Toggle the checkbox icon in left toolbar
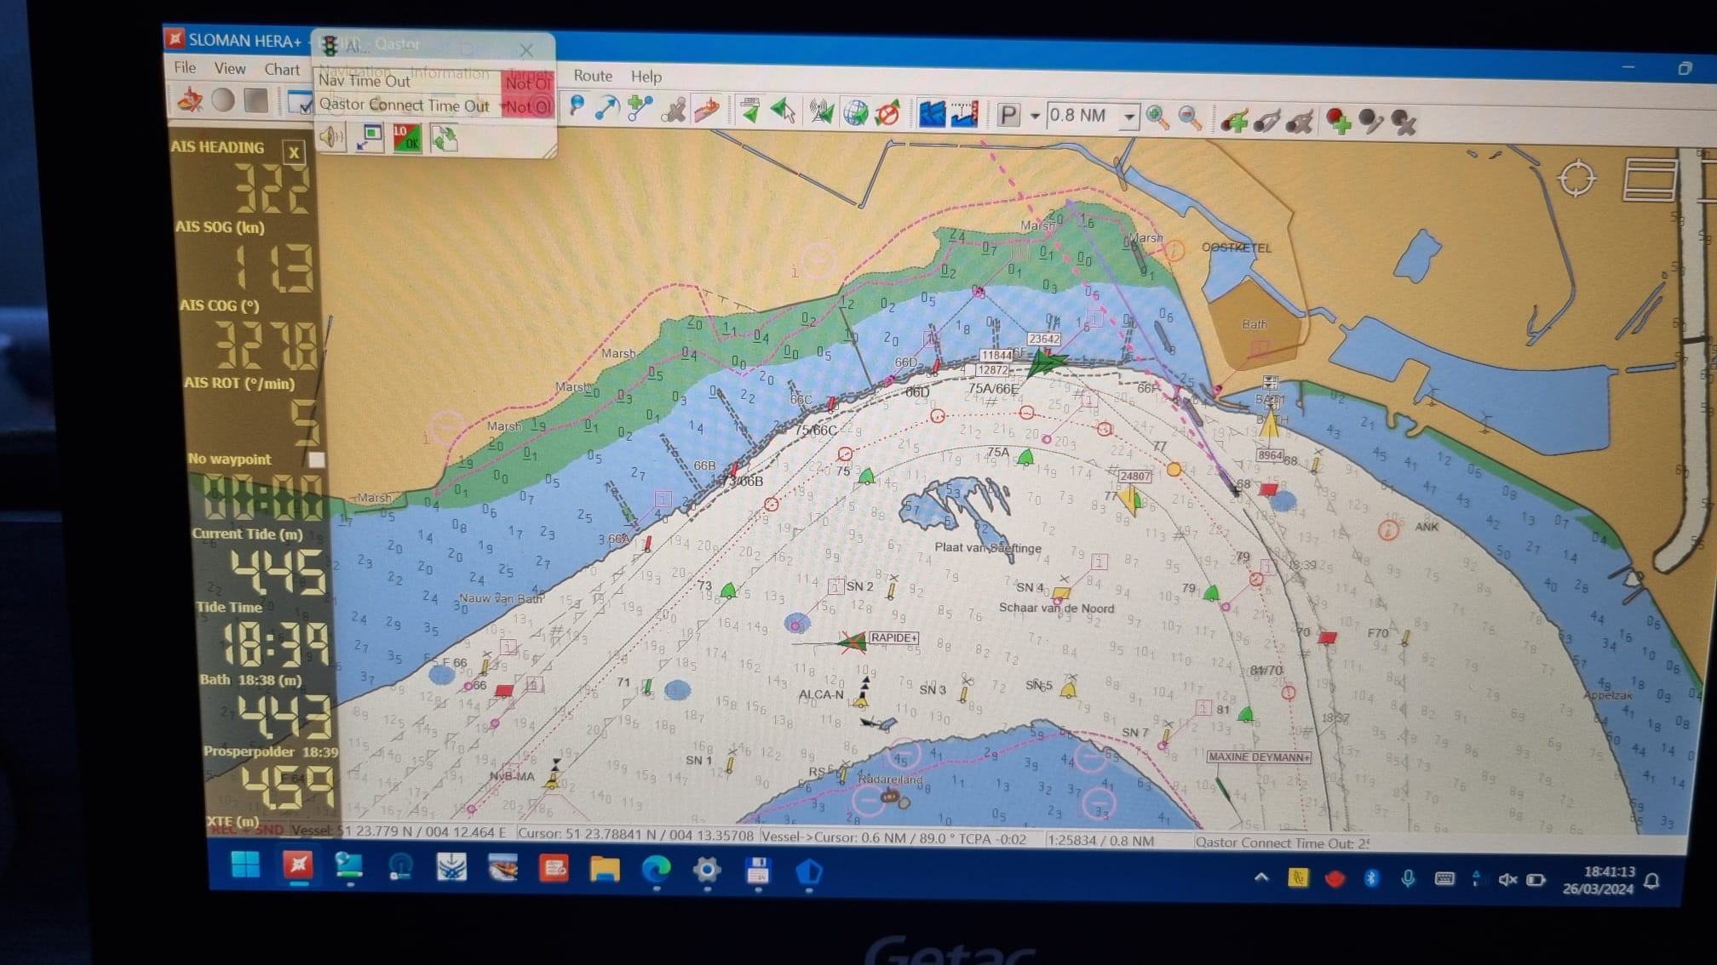 [300, 102]
